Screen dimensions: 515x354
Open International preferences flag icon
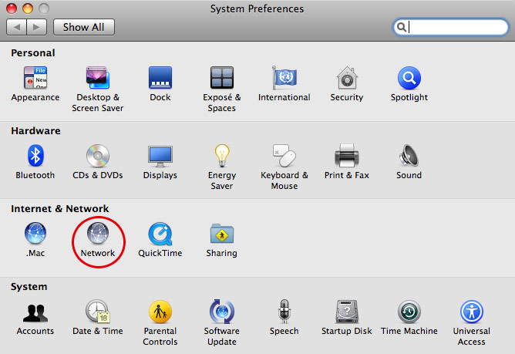click(284, 78)
